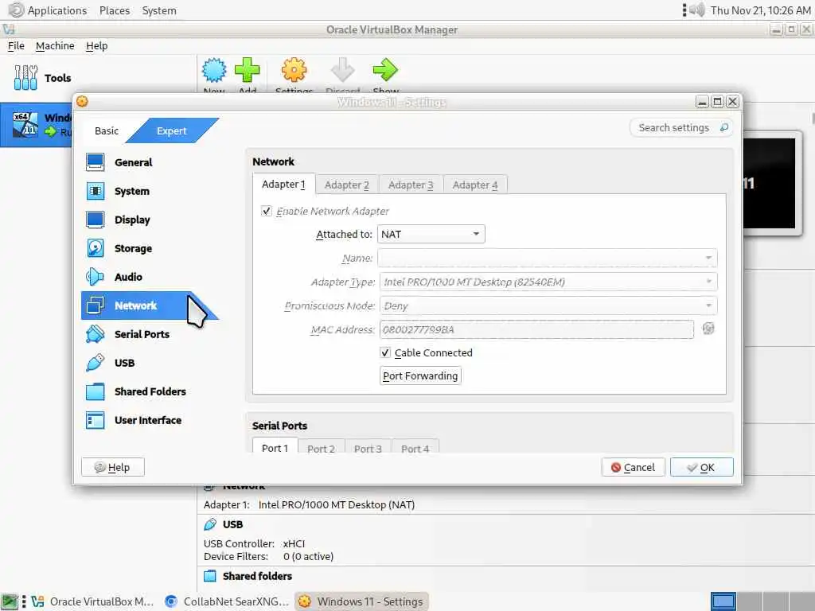815x611 pixels.
Task: Click Discard toolbar arrow icon
Action: (x=342, y=70)
